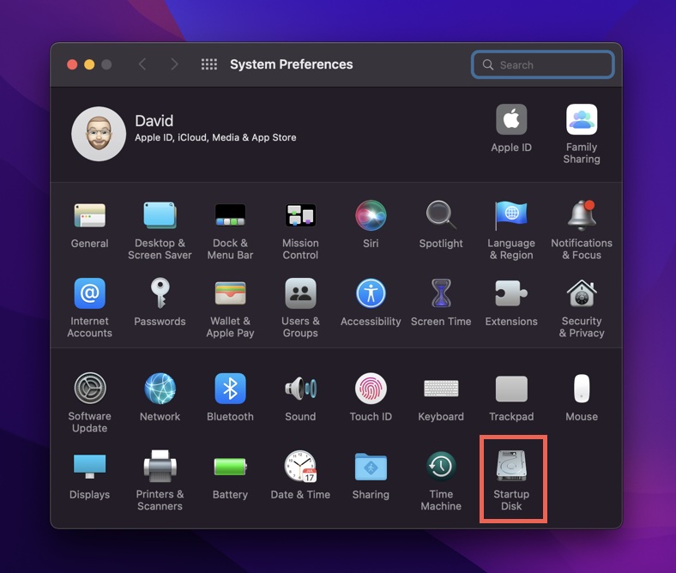The width and height of the screenshot is (676, 573).
Task: Go back with the left chevron
Action: tap(142, 64)
